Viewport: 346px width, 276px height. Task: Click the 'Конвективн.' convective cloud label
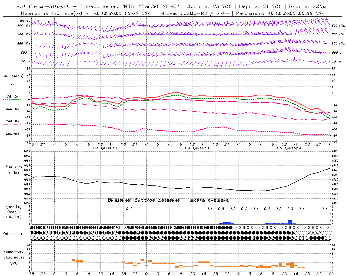pos(14,252)
